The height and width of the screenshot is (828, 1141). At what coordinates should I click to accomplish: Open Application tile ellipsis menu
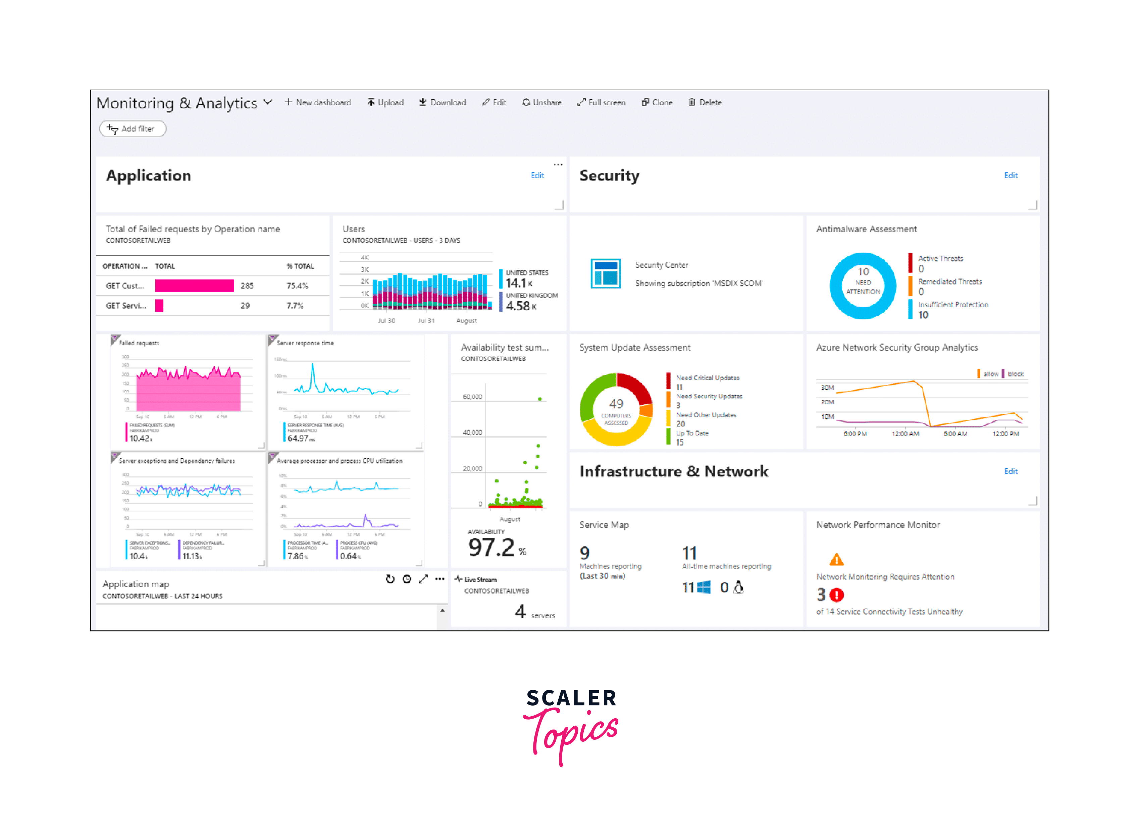tap(558, 164)
